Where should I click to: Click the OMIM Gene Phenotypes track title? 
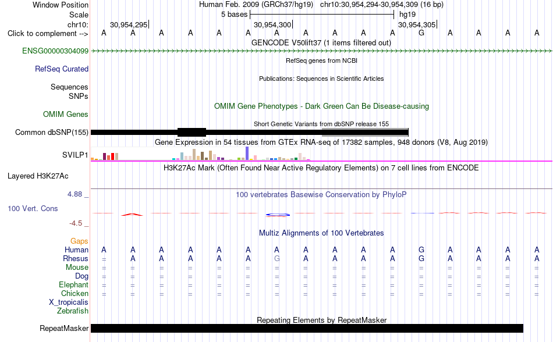tap(322, 106)
